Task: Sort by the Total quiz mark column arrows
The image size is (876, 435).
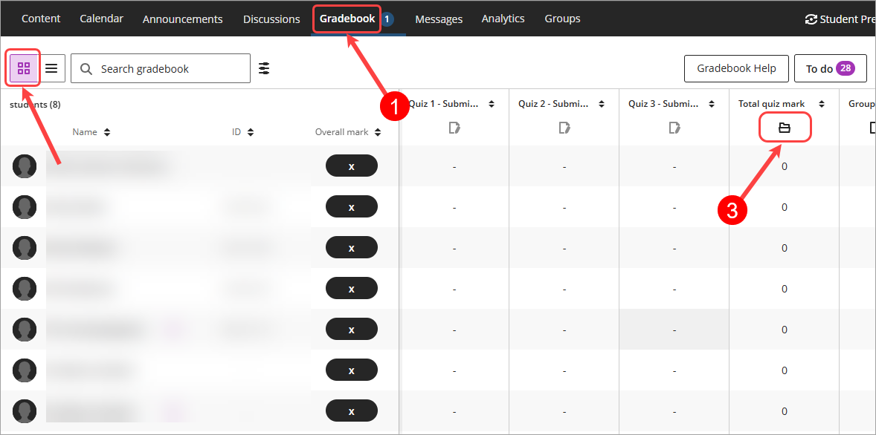Action: pyautogui.click(x=822, y=104)
